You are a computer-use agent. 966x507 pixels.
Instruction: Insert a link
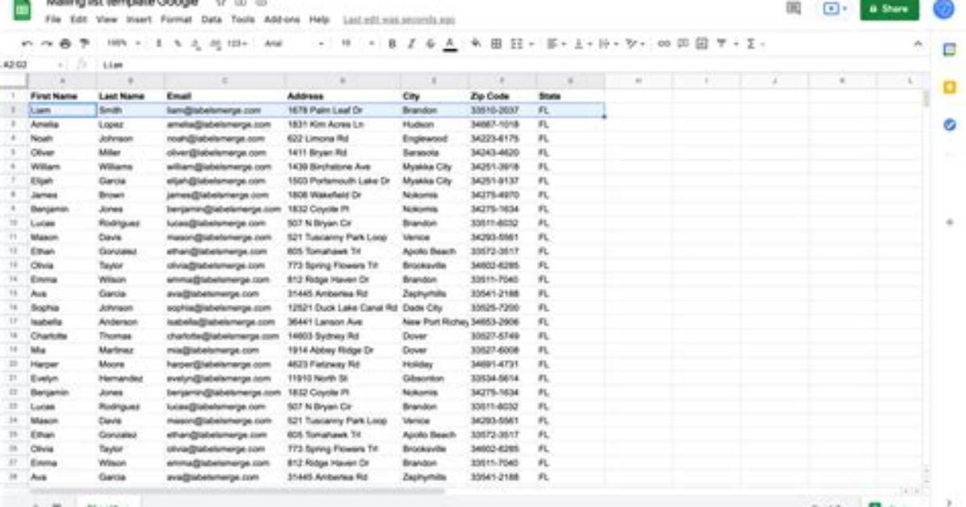663,44
